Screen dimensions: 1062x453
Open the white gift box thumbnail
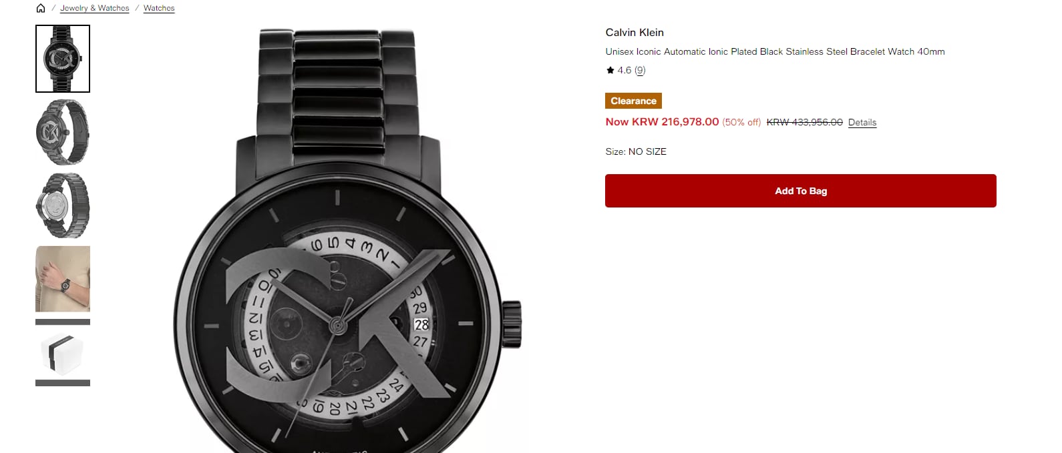[x=63, y=353]
